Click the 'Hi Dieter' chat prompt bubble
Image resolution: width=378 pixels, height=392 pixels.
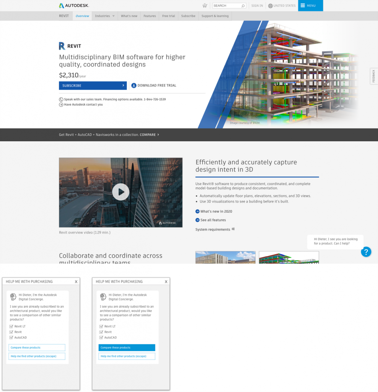point(335,242)
